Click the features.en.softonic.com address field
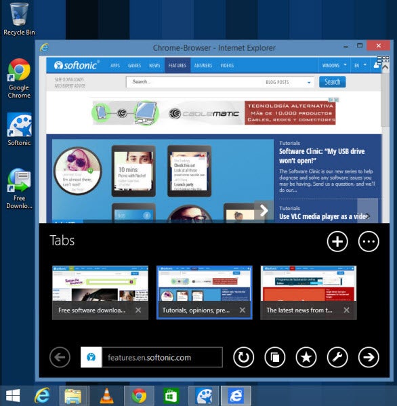The height and width of the screenshot is (406, 397). [163, 357]
